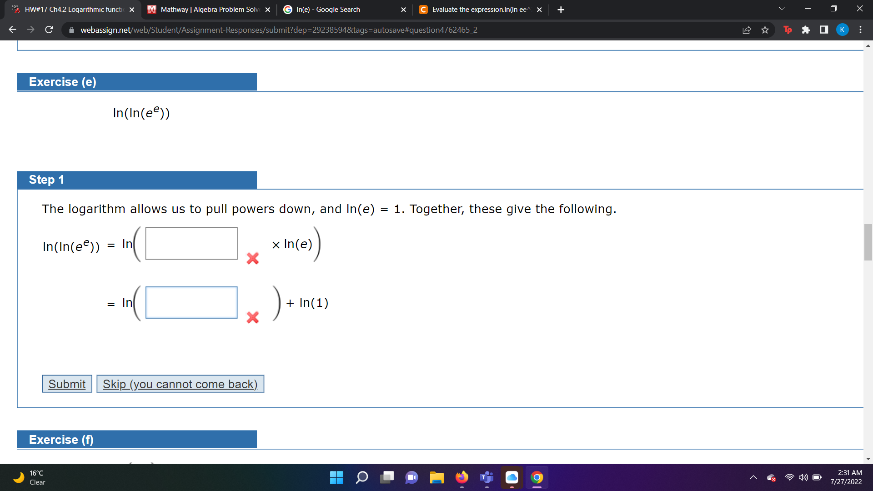Submit the Step 1 answer

coord(66,384)
